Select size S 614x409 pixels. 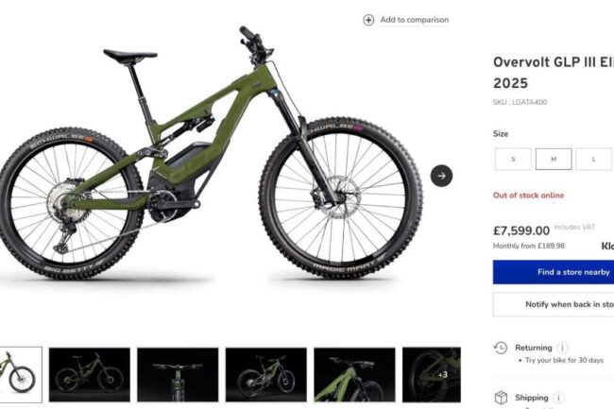513,159
